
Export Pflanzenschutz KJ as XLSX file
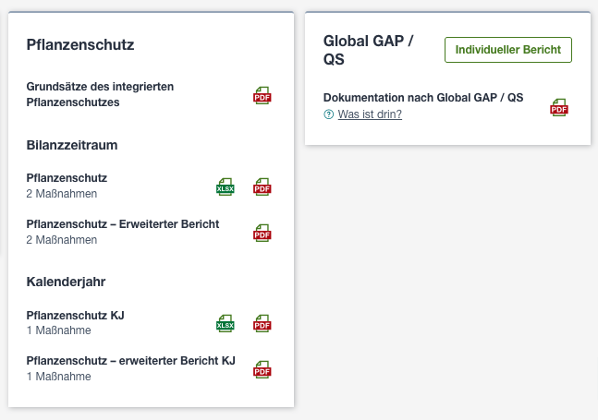[225, 323]
